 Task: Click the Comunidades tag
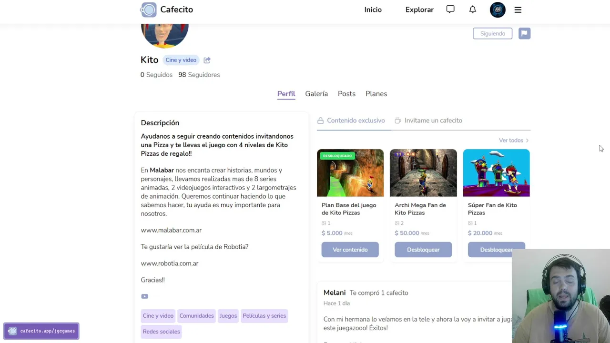tap(196, 316)
